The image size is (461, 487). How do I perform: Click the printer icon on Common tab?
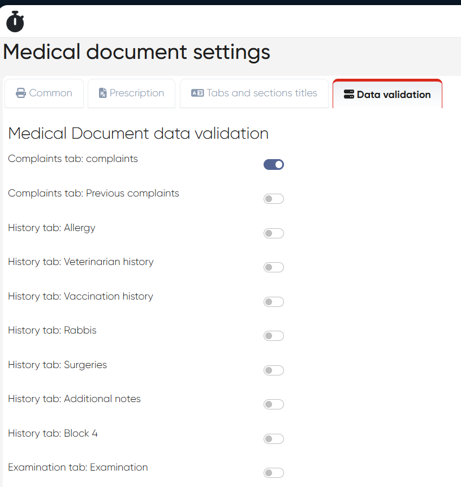pos(21,93)
